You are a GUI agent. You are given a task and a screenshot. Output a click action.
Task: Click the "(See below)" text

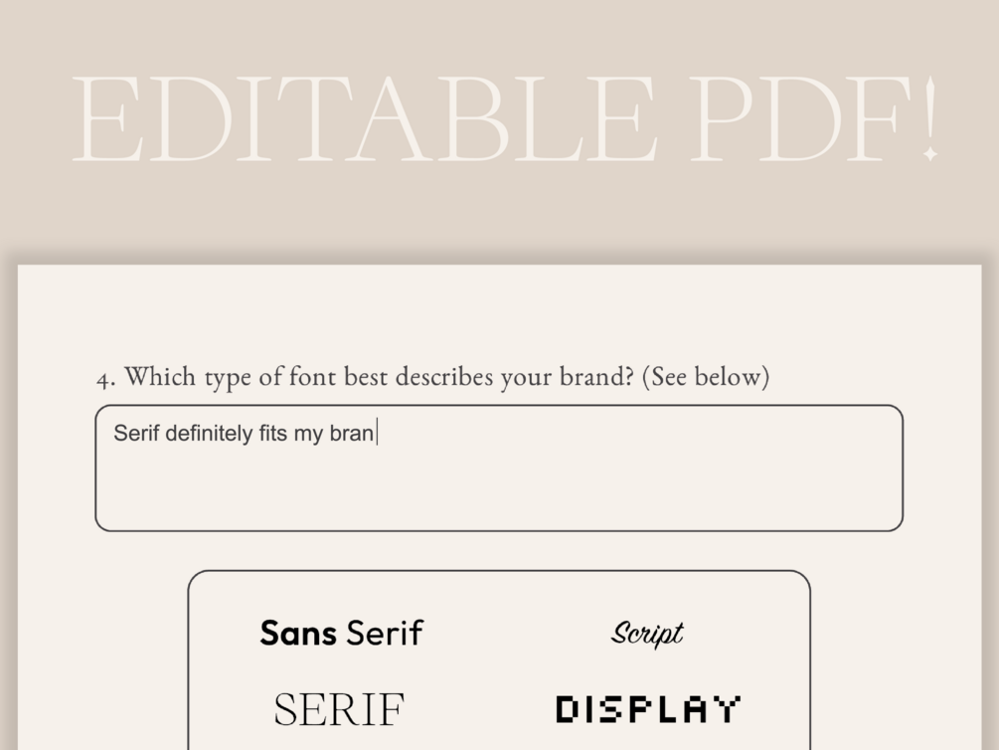coord(706,378)
